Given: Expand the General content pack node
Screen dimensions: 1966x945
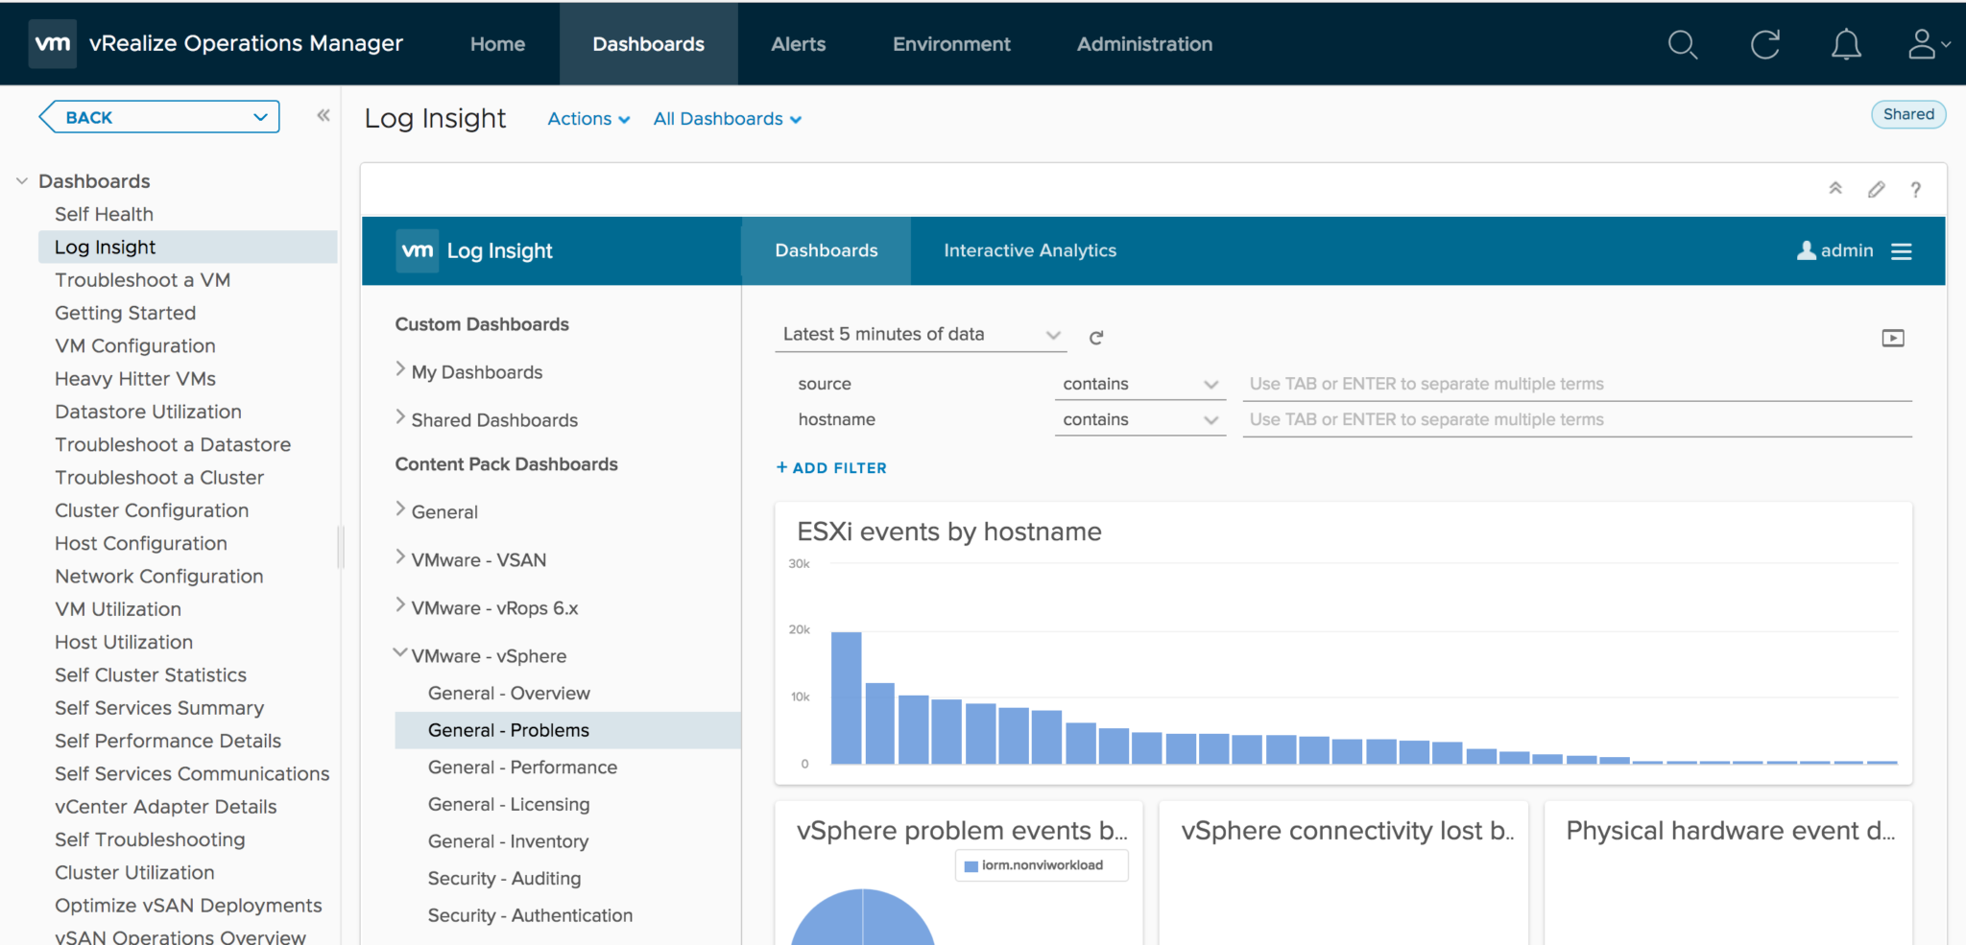Looking at the screenshot, I should tap(400, 509).
